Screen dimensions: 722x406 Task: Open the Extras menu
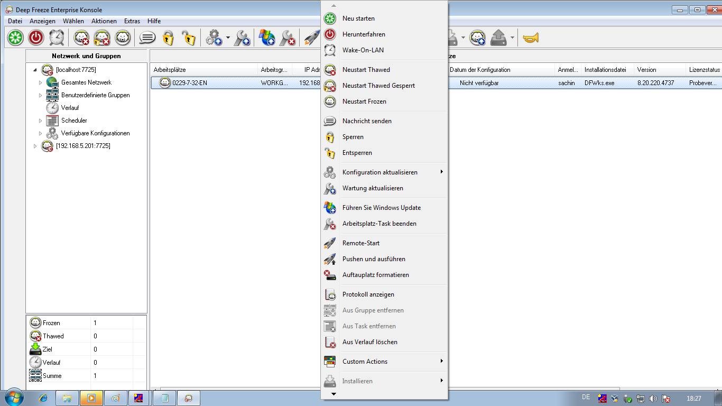[132, 21]
